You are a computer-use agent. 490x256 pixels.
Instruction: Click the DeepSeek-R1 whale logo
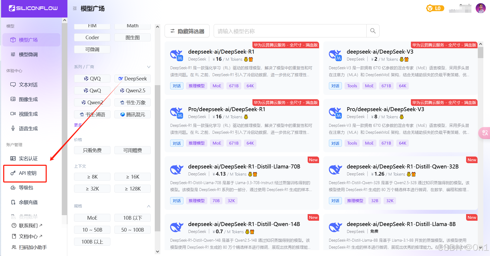click(177, 55)
